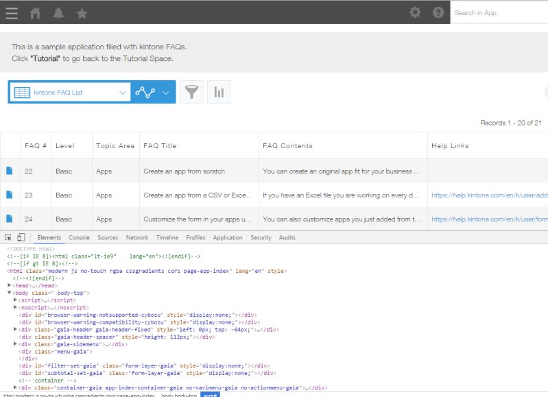Select the menu-gaia div line
Image resolution: width=548 pixels, height=397 pixels.
click(x=56, y=352)
